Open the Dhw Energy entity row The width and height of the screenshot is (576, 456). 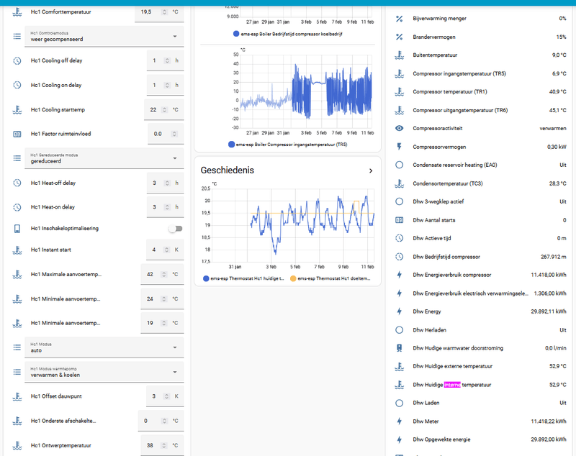click(480, 311)
